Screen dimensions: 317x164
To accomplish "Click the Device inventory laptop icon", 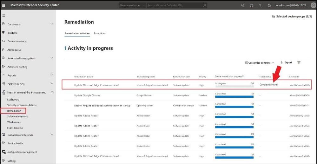I will point(3,41).
